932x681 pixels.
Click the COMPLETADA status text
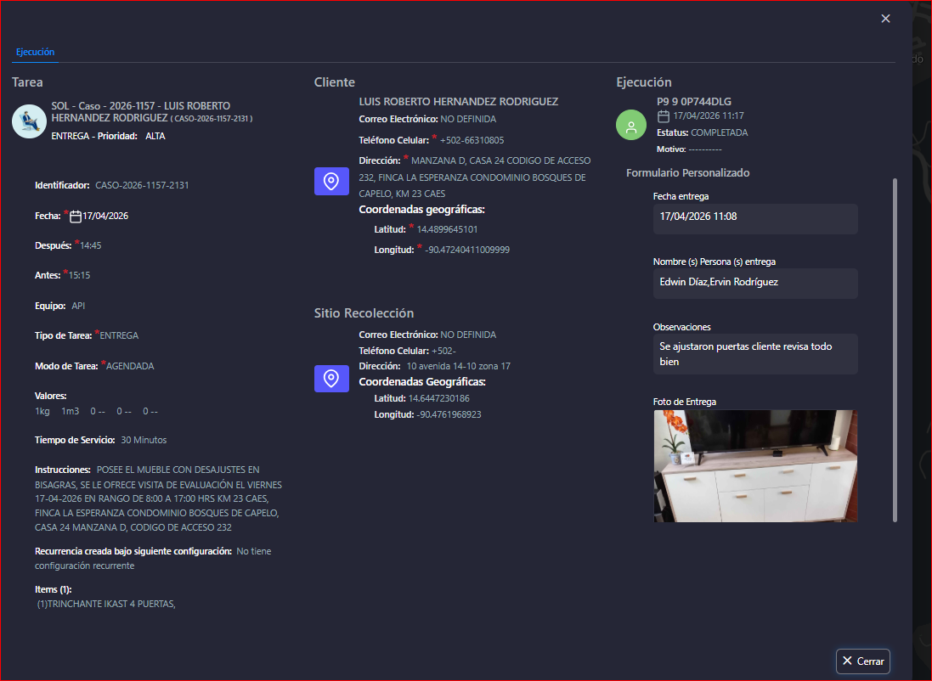pos(719,133)
